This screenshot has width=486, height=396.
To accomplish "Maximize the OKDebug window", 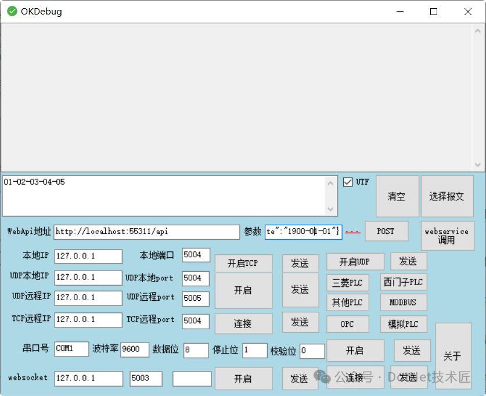I will [434, 12].
